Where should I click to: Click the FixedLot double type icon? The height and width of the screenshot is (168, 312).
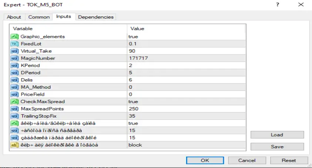[x=14, y=44]
